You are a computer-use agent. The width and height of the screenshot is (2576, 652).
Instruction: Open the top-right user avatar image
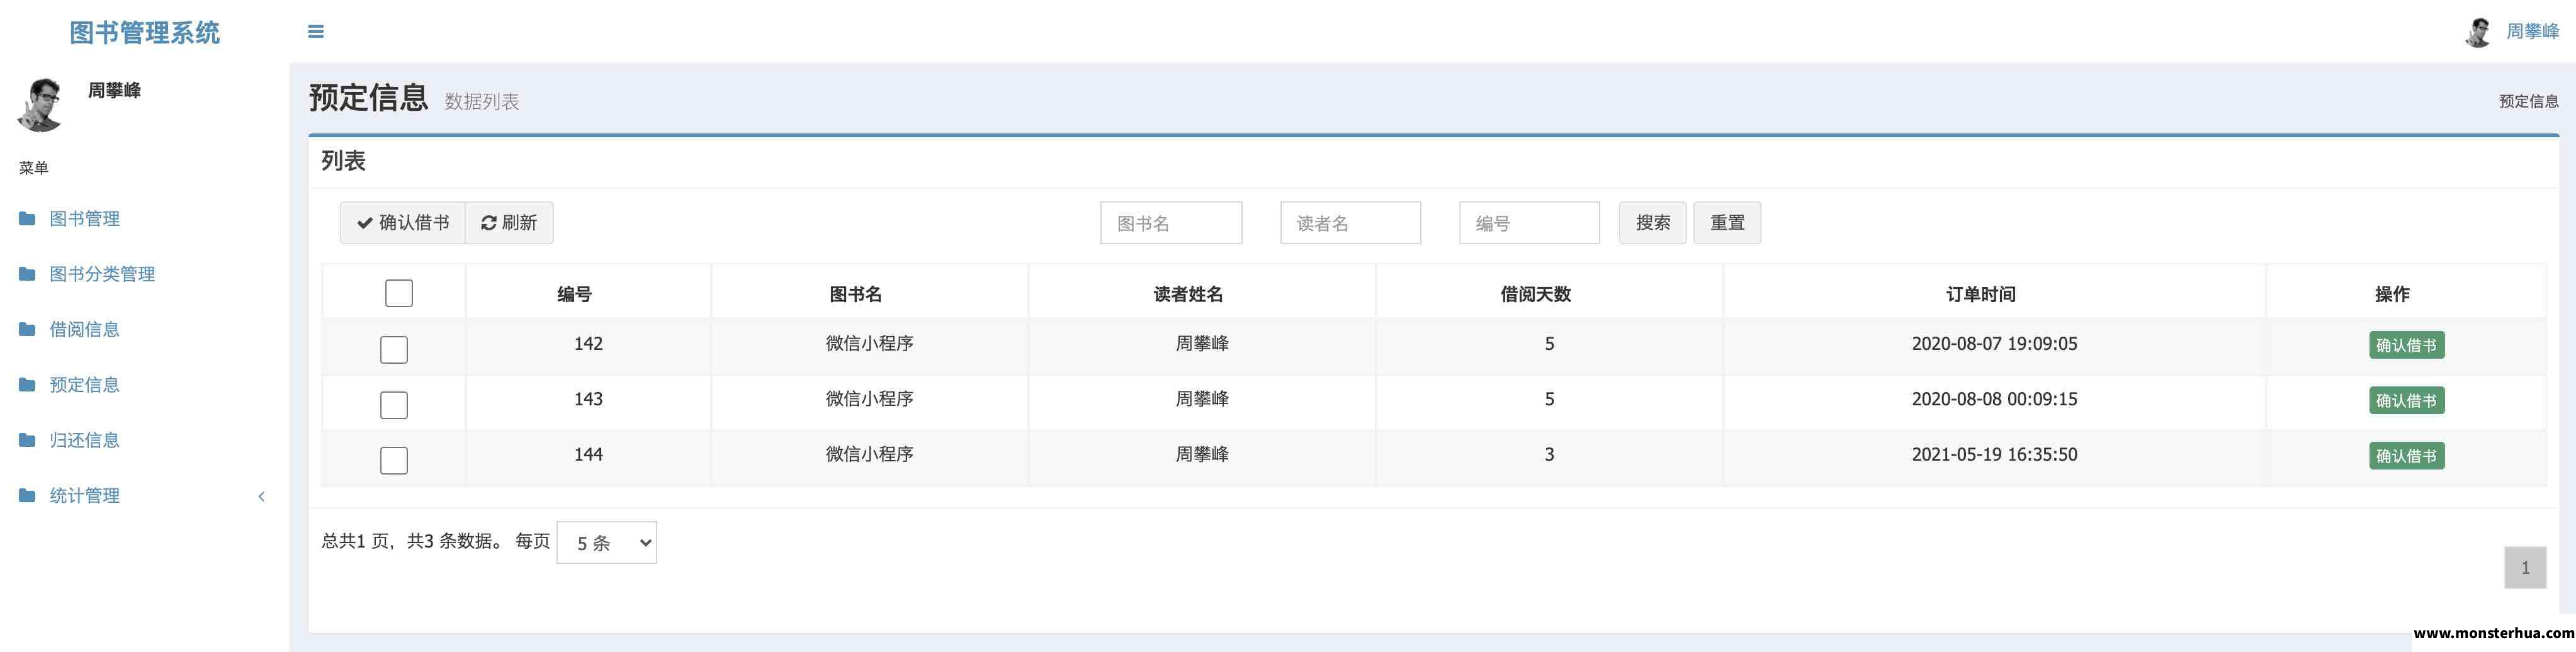pos(2478,32)
